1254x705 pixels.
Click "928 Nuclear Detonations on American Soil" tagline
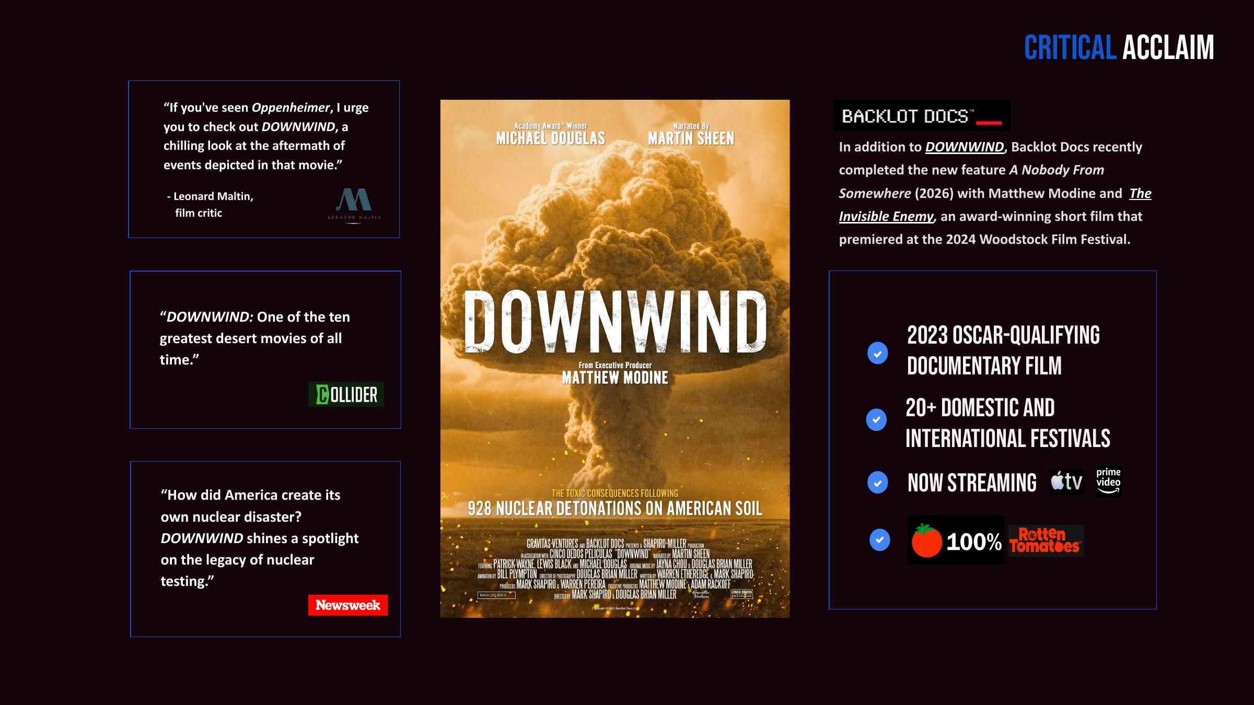coord(615,509)
